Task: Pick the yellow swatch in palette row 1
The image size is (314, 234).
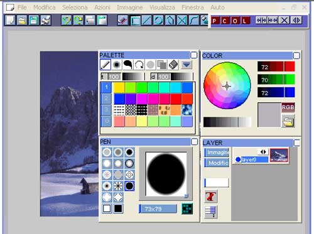Action: click(119, 87)
